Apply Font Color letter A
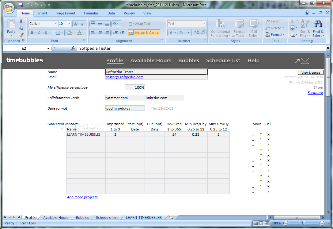333x229 pixels. pos(79,33)
